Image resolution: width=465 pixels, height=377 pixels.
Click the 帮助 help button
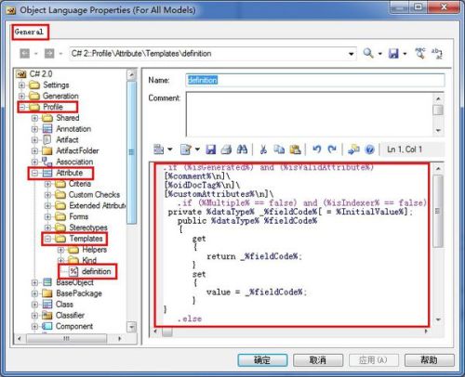pos(429,360)
